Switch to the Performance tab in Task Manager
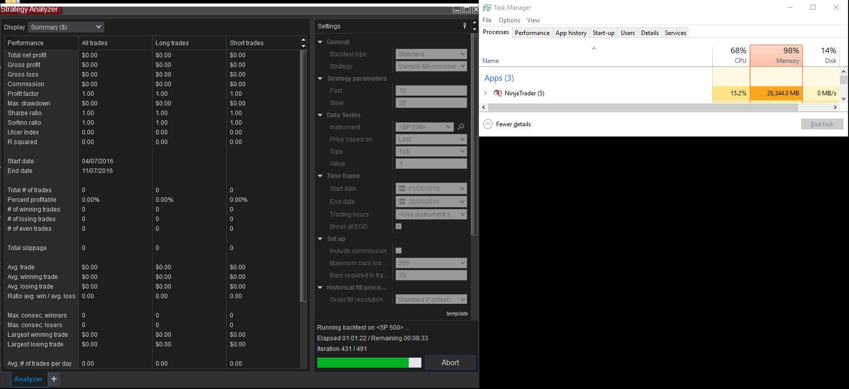Image resolution: width=849 pixels, height=389 pixels. tap(532, 33)
